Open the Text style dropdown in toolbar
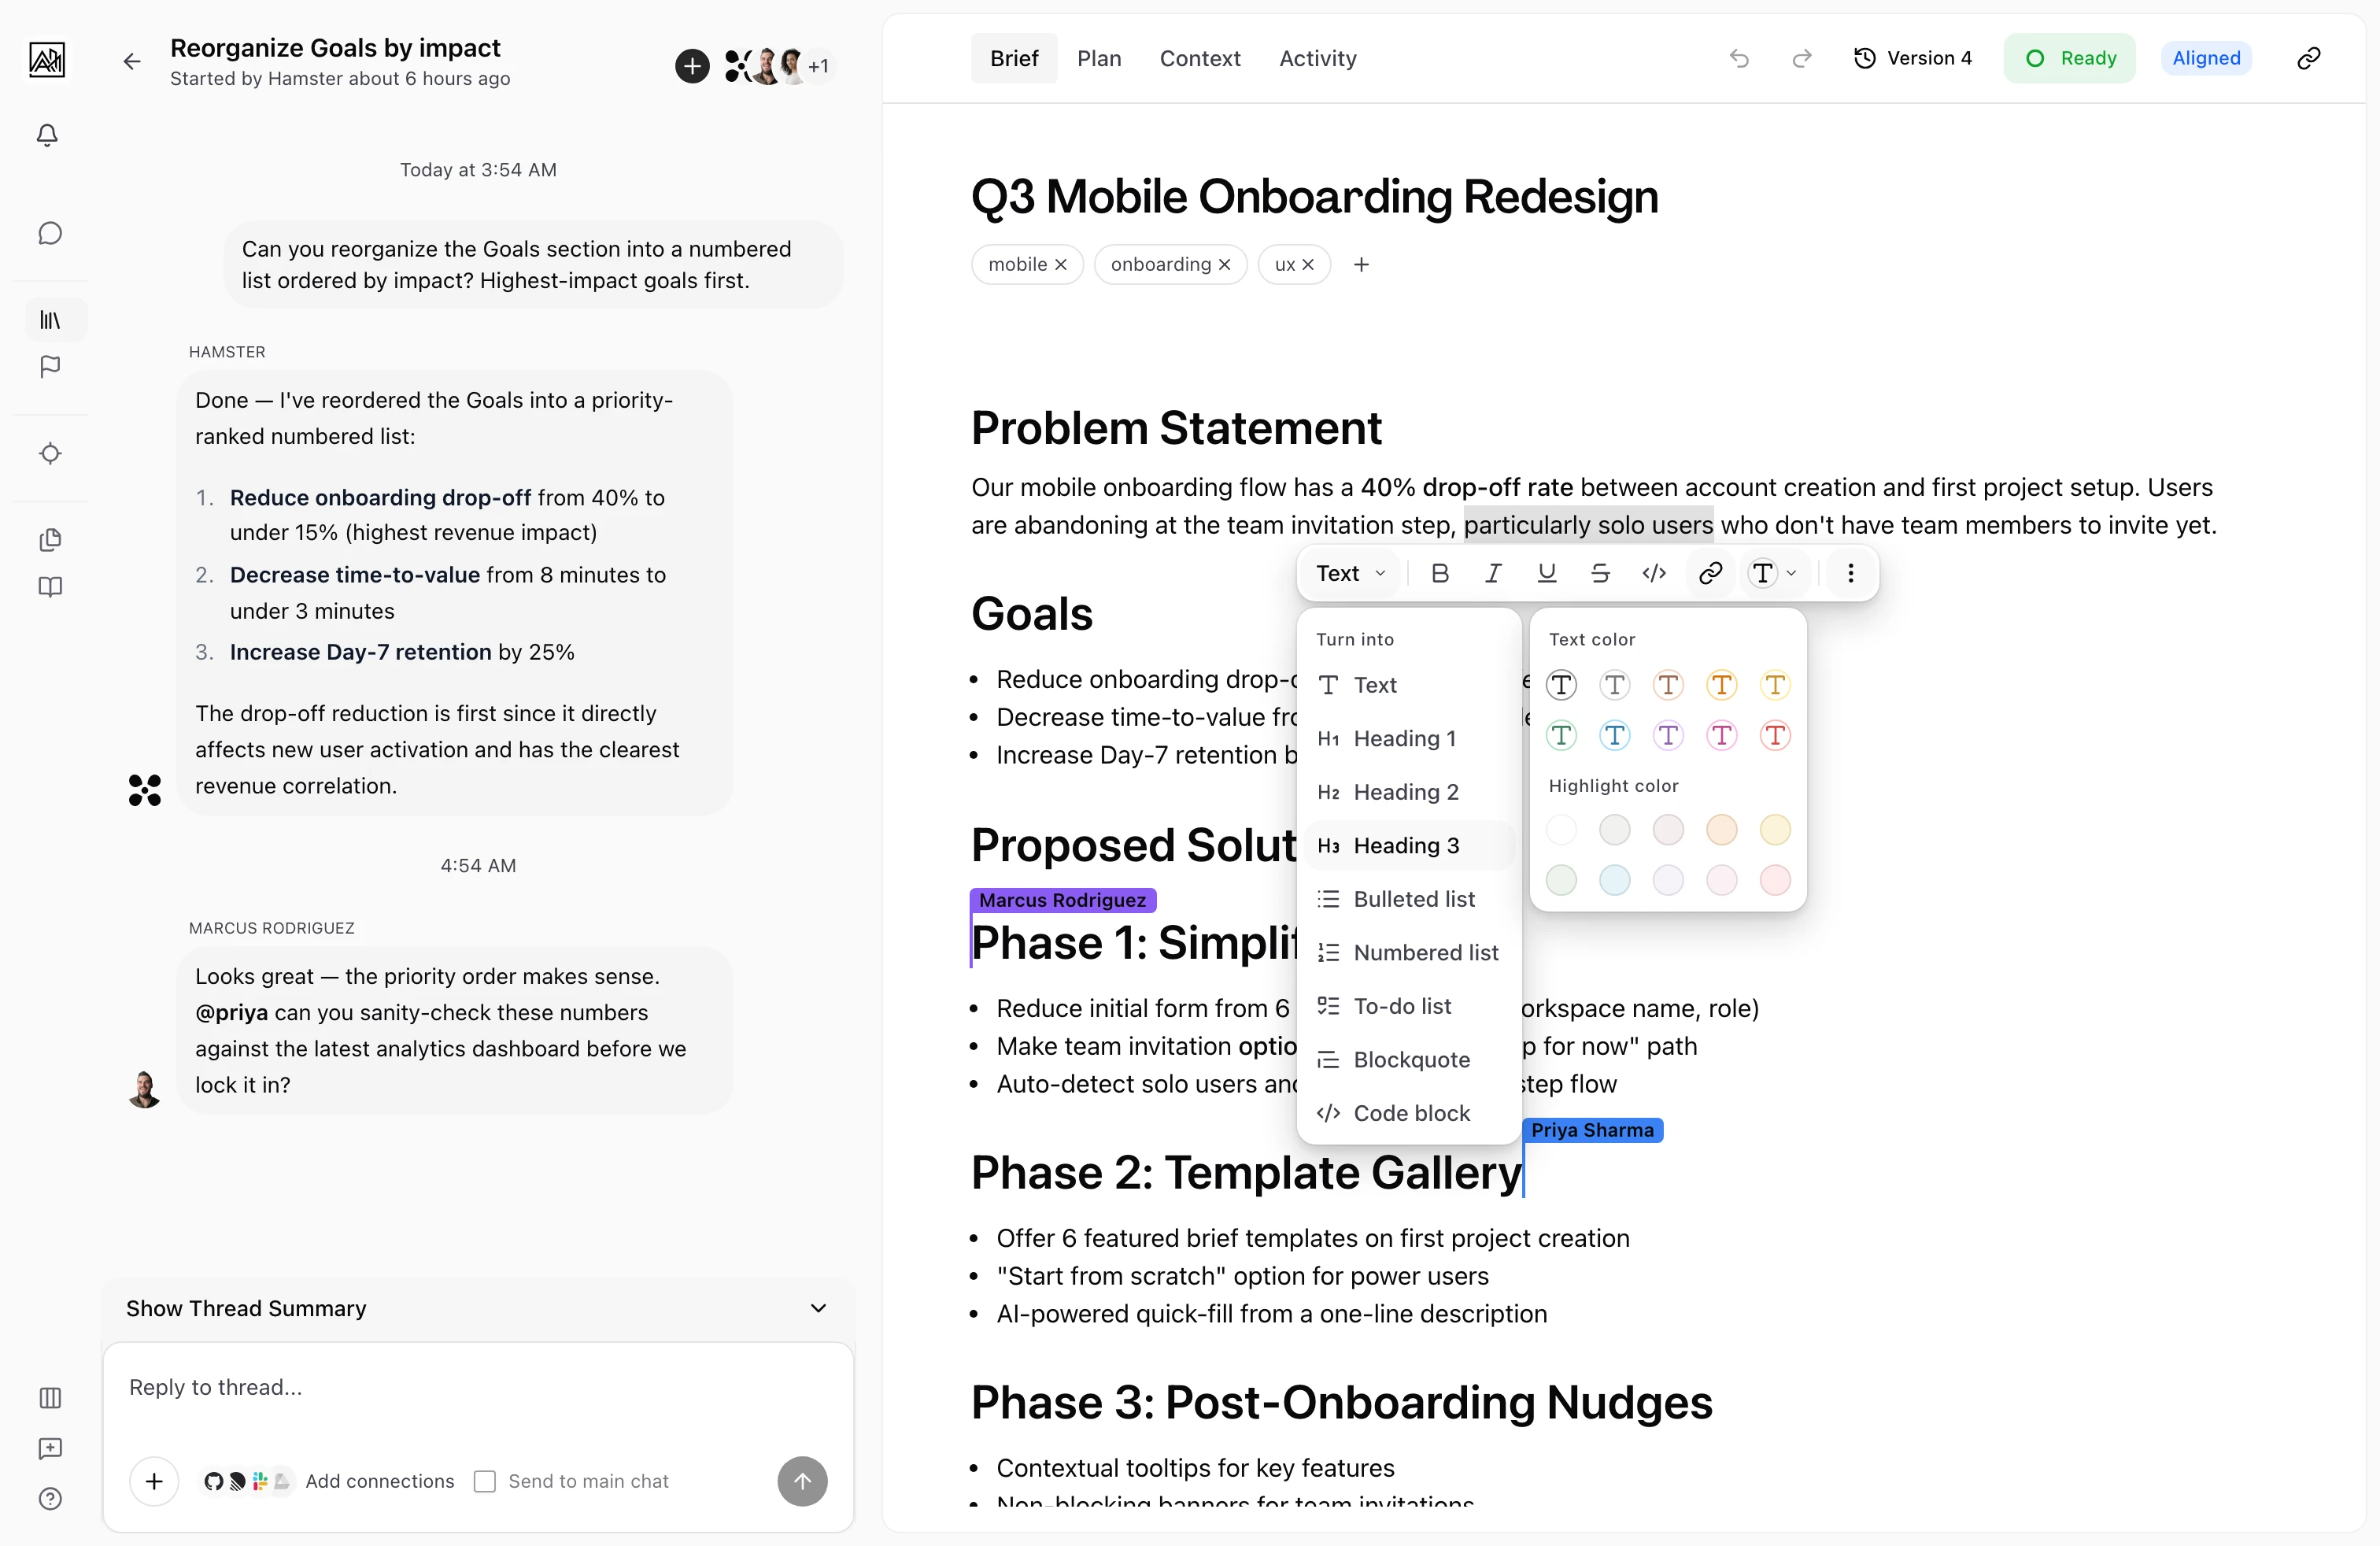Viewport: 2380px width, 1546px height. pyautogui.click(x=1350, y=573)
